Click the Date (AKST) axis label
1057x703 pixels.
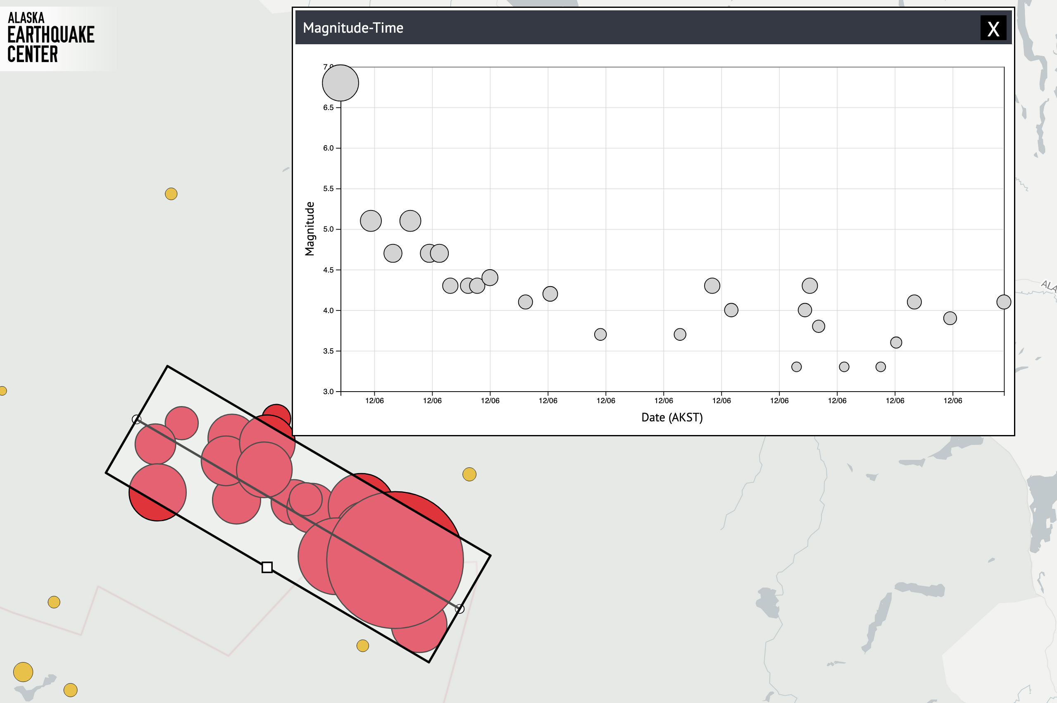pyautogui.click(x=672, y=417)
